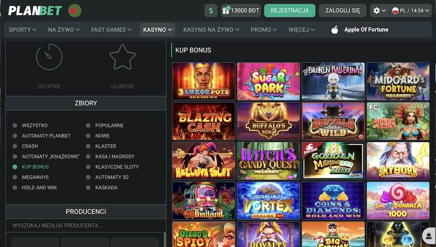Open Ulubione favorites star icon

[x=123, y=57]
